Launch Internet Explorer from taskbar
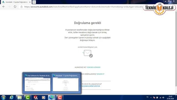Screen dimensions: 177x100 coord(12,97)
